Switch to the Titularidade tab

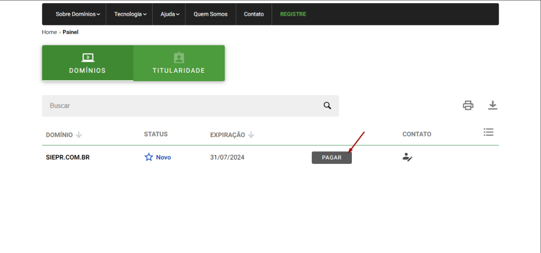179,63
